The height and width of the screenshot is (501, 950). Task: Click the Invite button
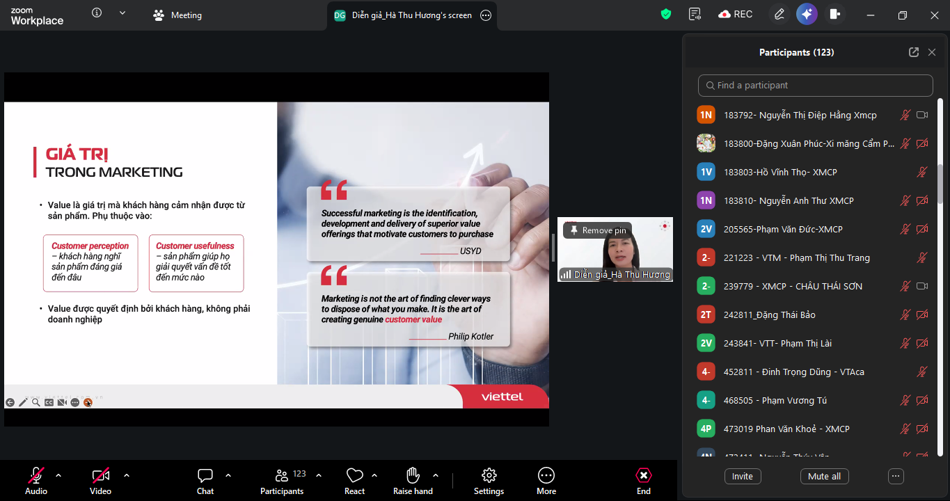(x=742, y=477)
